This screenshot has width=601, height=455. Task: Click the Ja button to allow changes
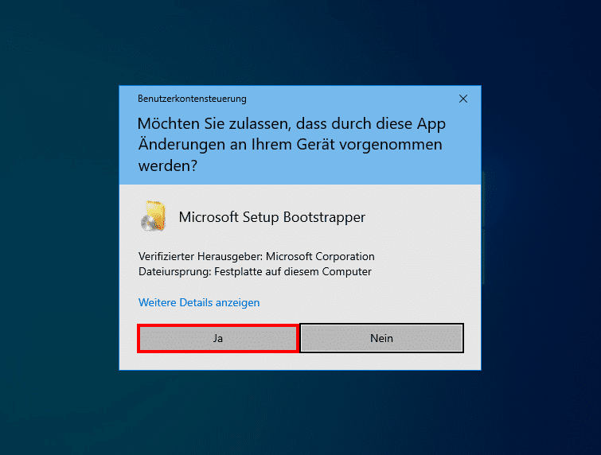coord(217,338)
